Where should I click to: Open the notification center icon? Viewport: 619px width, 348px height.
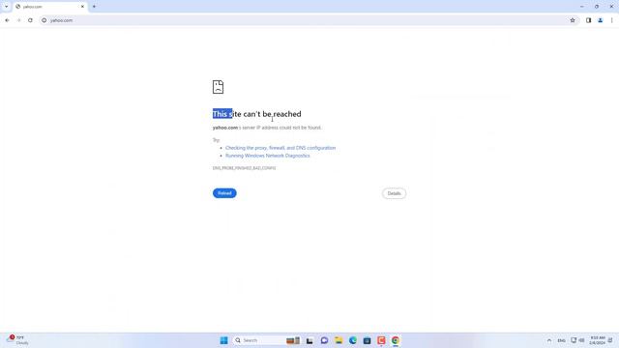[610, 340]
